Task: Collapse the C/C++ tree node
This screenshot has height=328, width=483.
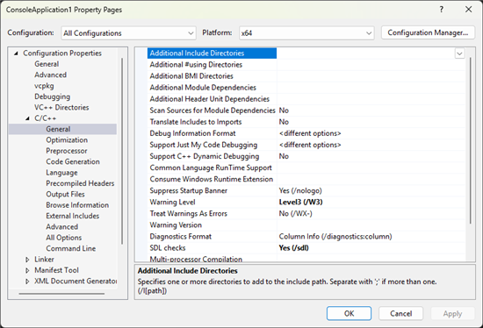Action: (28, 118)
